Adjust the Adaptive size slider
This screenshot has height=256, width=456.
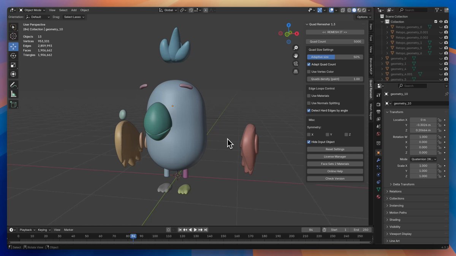pyautogui.click(x=335, y=57)
